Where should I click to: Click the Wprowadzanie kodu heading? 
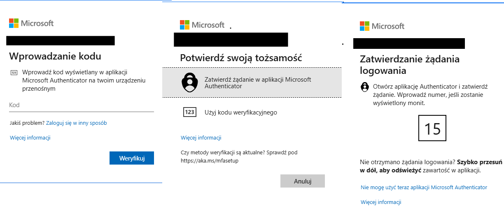tap(55, 56)
